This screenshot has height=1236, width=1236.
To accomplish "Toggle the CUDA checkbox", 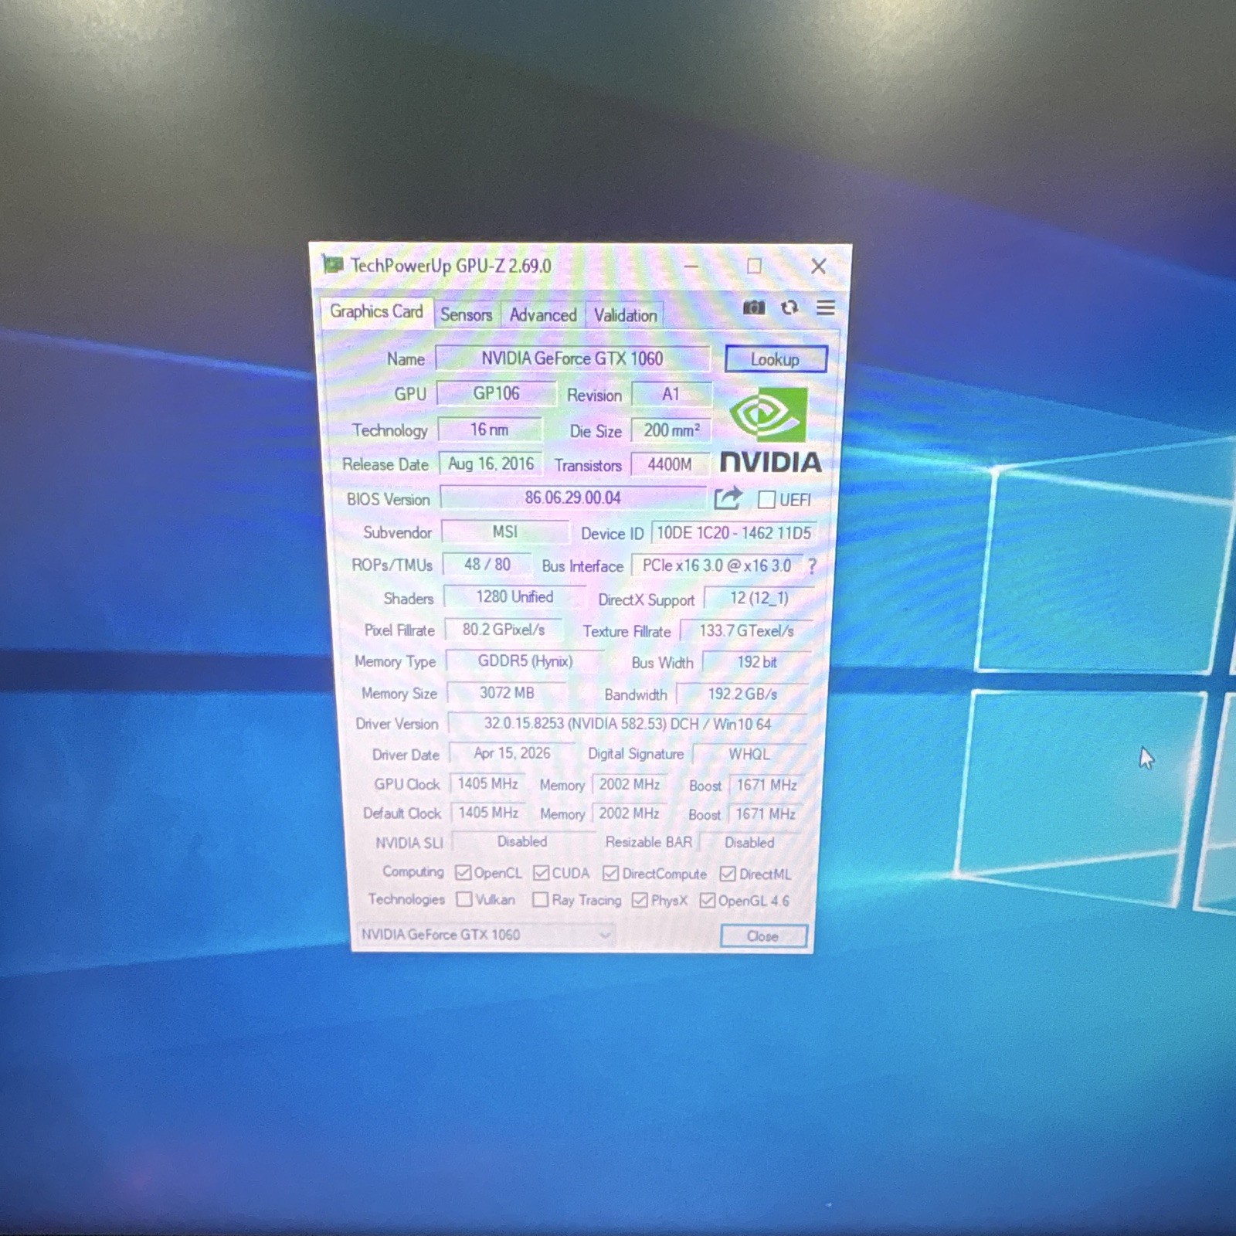I will point(541,873).
